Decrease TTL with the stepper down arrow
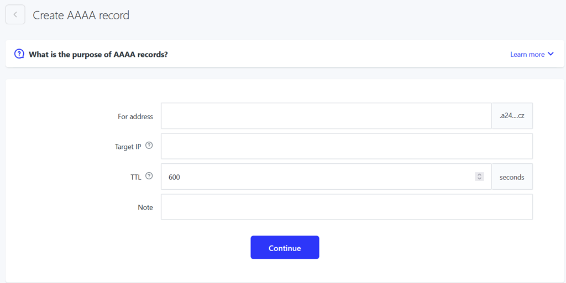The image size is (566, 283). pyautogui.click(x=479, y=179)
